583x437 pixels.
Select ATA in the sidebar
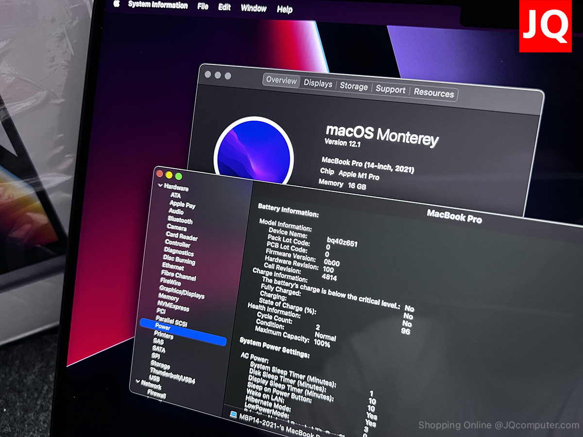[175, 195]
